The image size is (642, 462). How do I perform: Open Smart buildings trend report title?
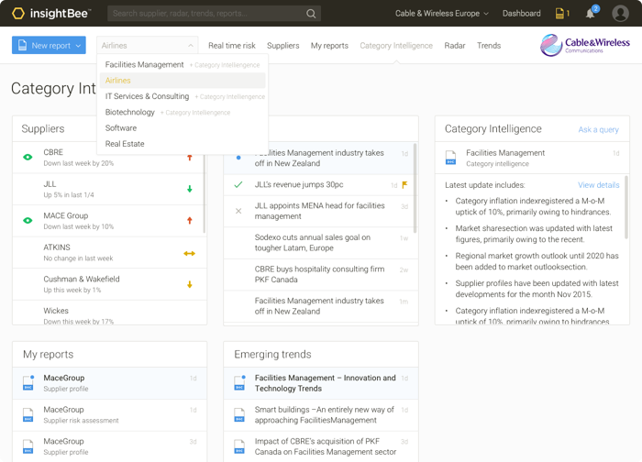click(x=324, y=415)
